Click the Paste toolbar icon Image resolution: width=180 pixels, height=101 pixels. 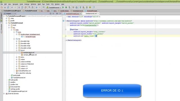[x=26, y=8]
